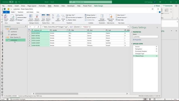Open the Advanced Editor
Screen dimensions: 179x101
coord(21,17)
